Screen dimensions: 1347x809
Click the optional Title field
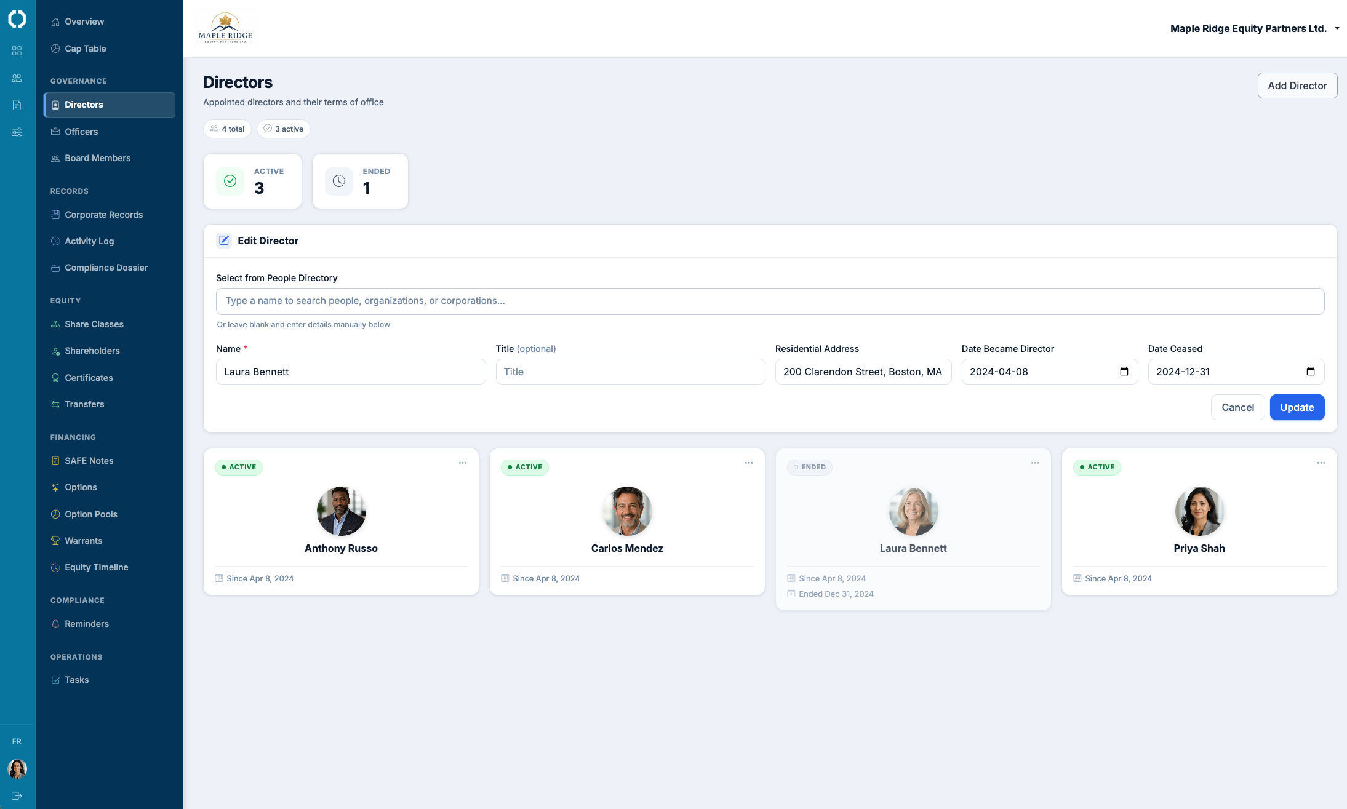pos(630,372)
